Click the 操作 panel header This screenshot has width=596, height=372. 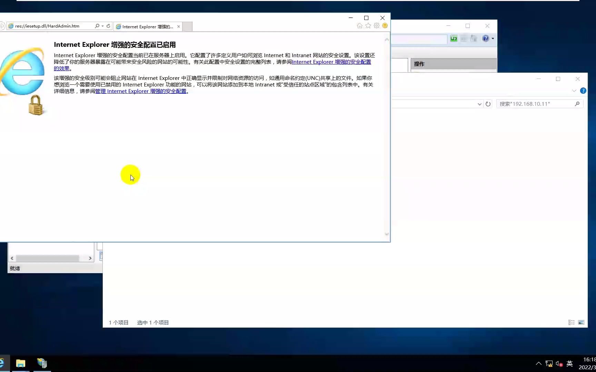coord(454,64)
